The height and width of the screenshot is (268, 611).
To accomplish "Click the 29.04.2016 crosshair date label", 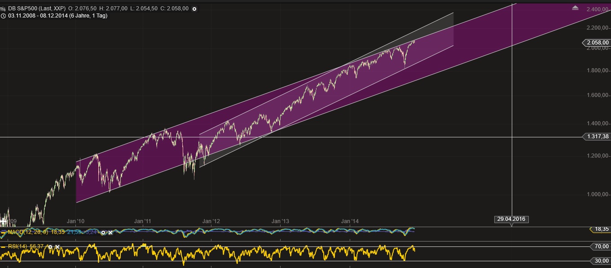I will (x=512, y=219).
